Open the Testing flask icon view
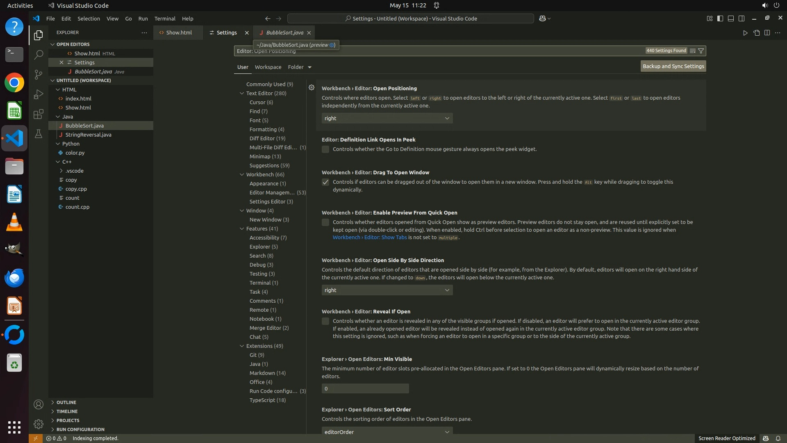 (x=38, y=134)
